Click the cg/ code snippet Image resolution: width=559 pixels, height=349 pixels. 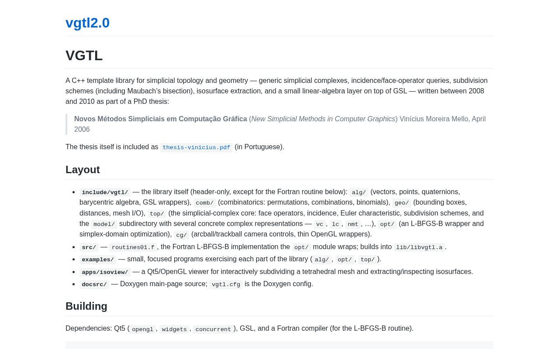181,235
